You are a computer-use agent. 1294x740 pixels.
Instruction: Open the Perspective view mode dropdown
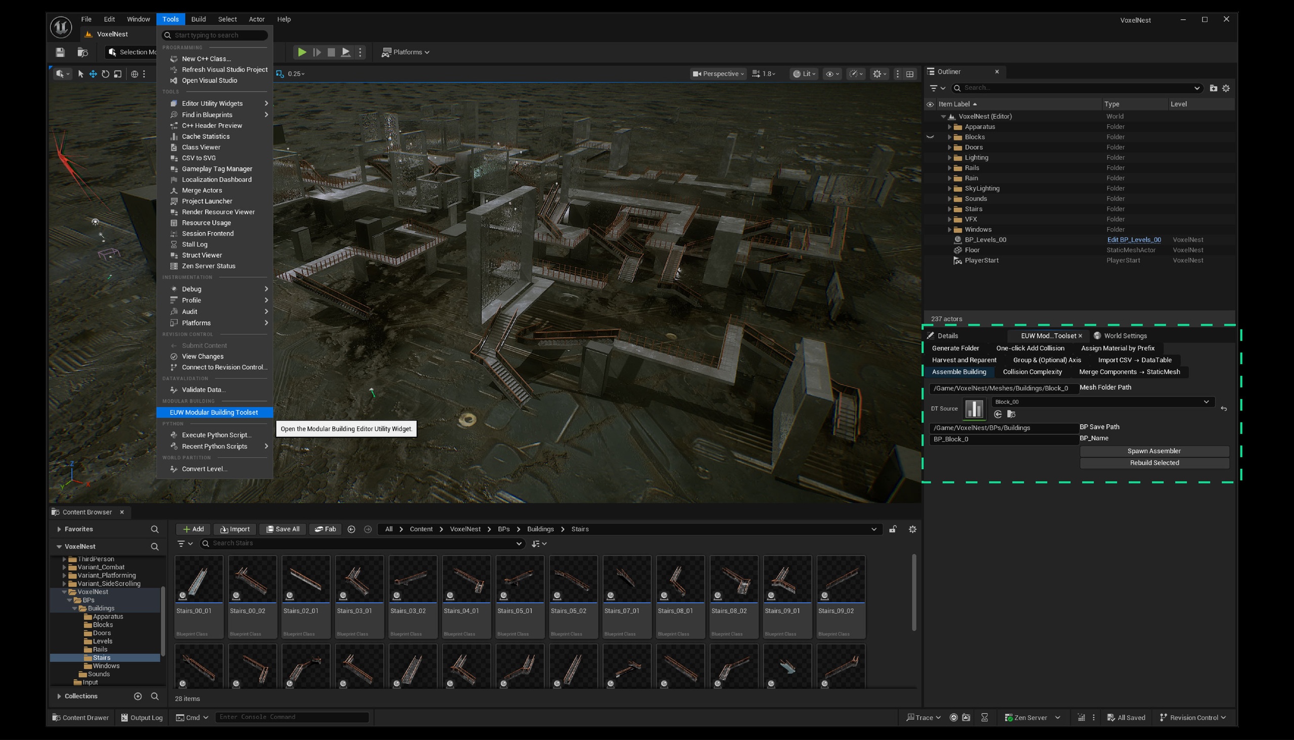(718, 74)
